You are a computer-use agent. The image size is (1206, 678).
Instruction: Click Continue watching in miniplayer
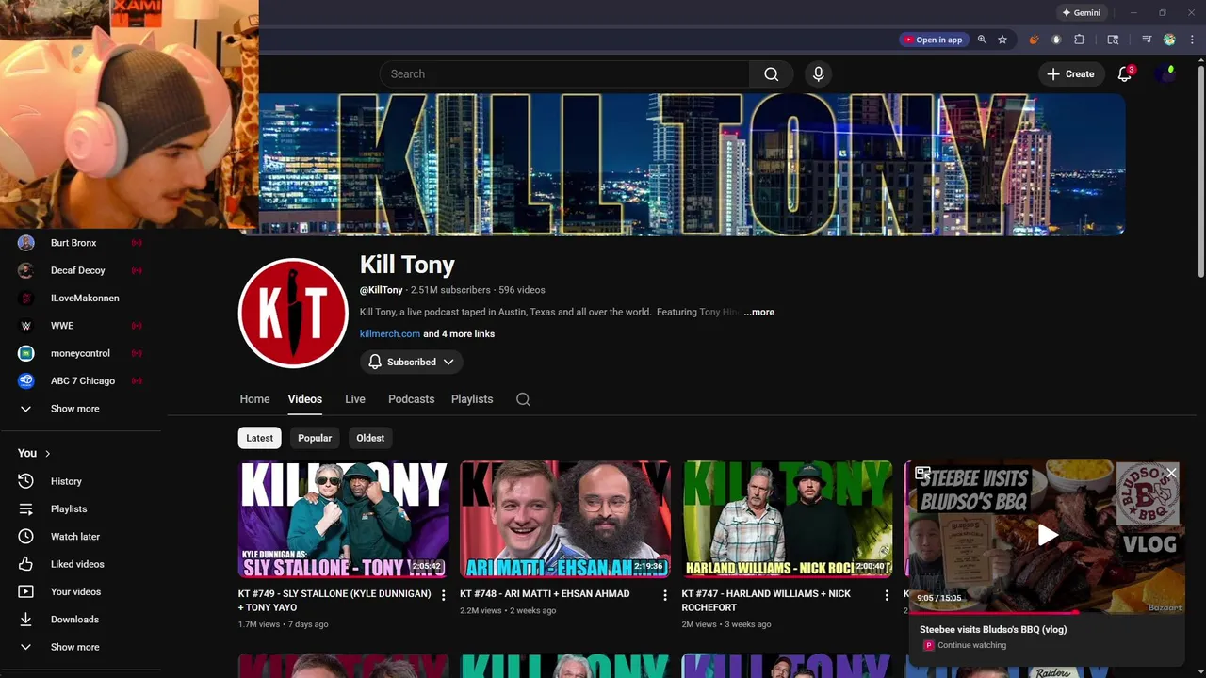[971, 645]
